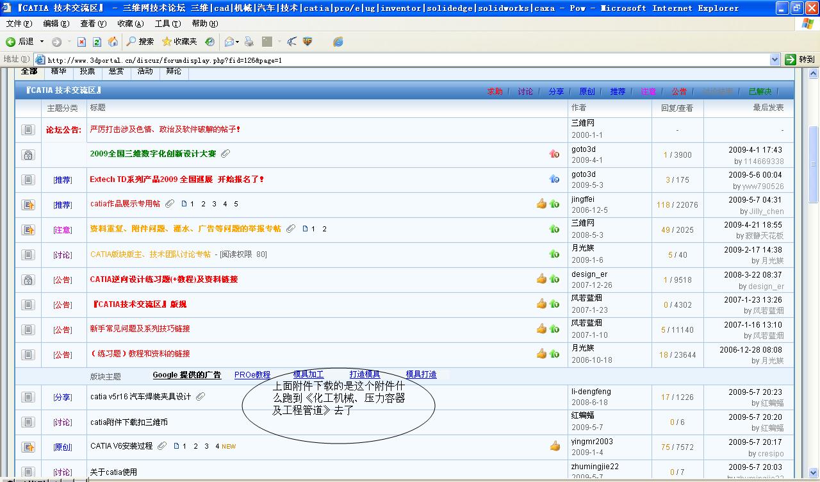The height and width of the screenshot is (482, 820).
Task: Open the 收藏(A) menu
Action: click(131, 24)
